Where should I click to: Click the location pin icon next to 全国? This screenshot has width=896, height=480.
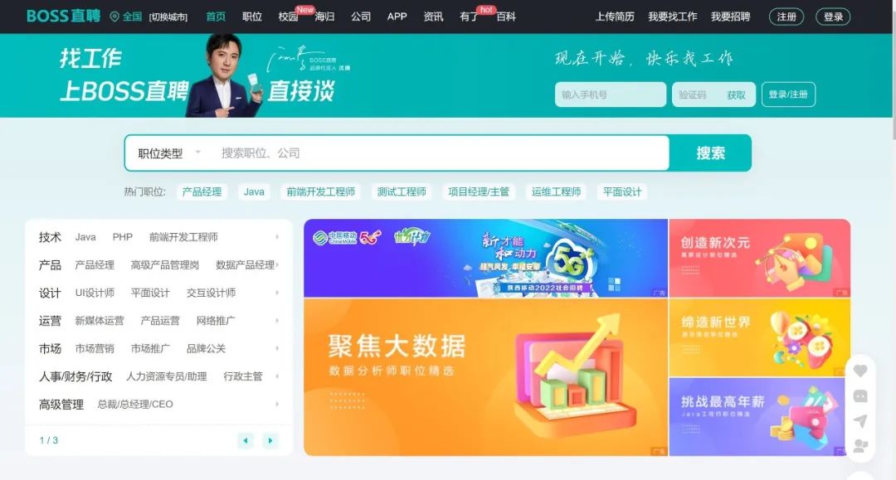[114, 17]
